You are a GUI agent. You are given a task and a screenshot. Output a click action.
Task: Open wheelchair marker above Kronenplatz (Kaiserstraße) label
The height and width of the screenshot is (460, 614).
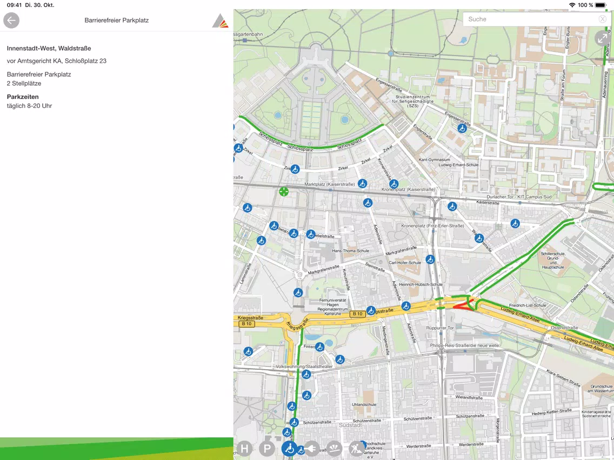pos(393,184)
